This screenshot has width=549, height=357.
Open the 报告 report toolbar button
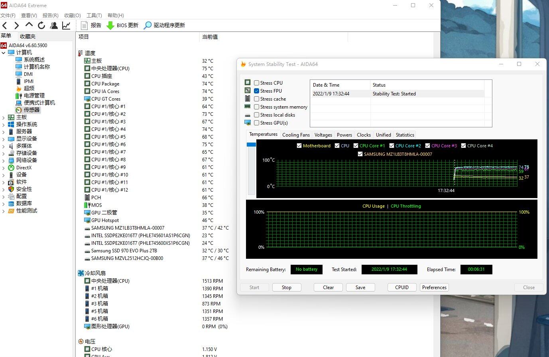click(91, 25)
